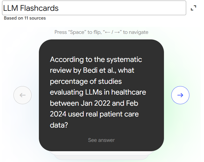The image size is (204, 162).
Task: Click See answer on the flashcard
Action: point(101,140)
